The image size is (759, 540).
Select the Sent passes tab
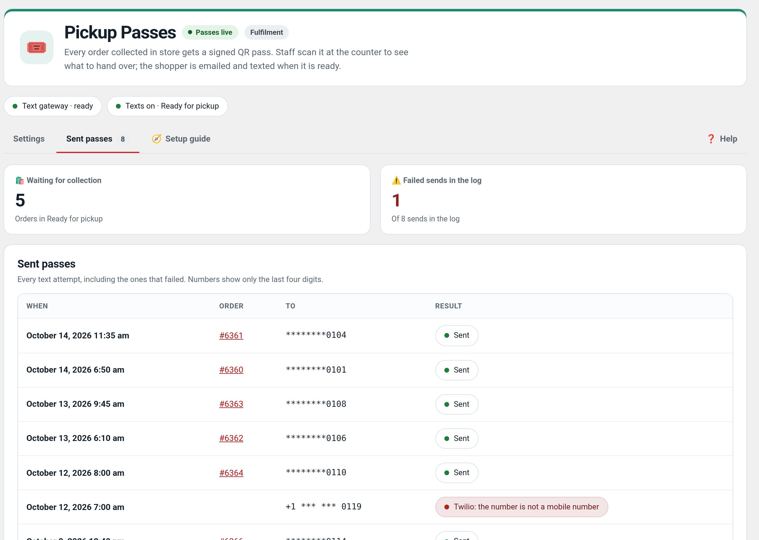click(x=98, y=139)
